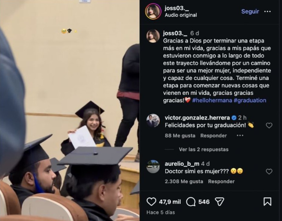The width and height of the screenshot is (282, 221).
Task: Like aurelio_b_m's comment
Action: 269,172
